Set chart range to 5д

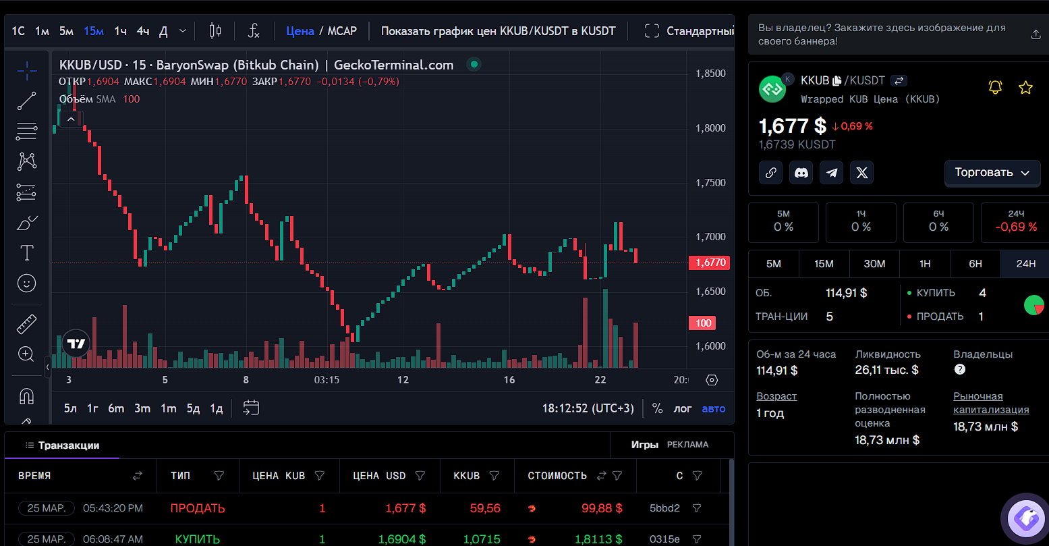194,408
